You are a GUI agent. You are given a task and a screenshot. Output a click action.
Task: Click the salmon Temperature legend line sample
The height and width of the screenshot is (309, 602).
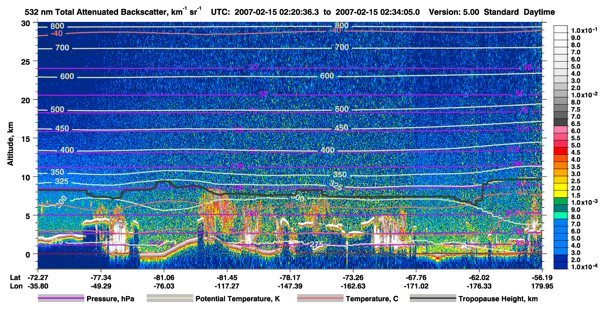320,299
